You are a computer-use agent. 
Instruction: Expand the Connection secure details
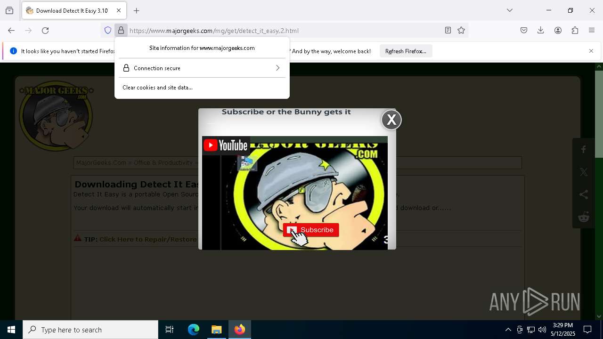[x=202, y=68]
